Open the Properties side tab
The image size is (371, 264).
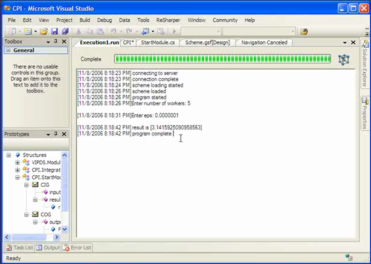click(x=365, y=113)
